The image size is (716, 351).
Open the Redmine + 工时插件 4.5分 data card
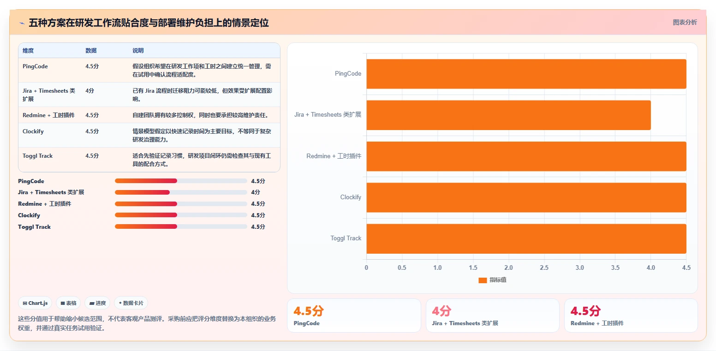pos(631,315)
